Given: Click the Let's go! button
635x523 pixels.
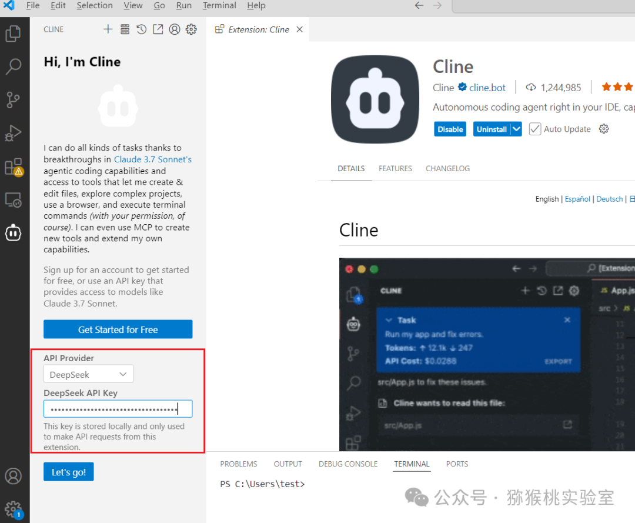Looking at the screenshot, I should point(68,472).
